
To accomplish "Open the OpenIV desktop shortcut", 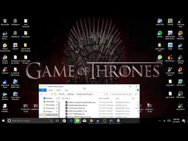I will pyautogui.click(x=15, y=46).
